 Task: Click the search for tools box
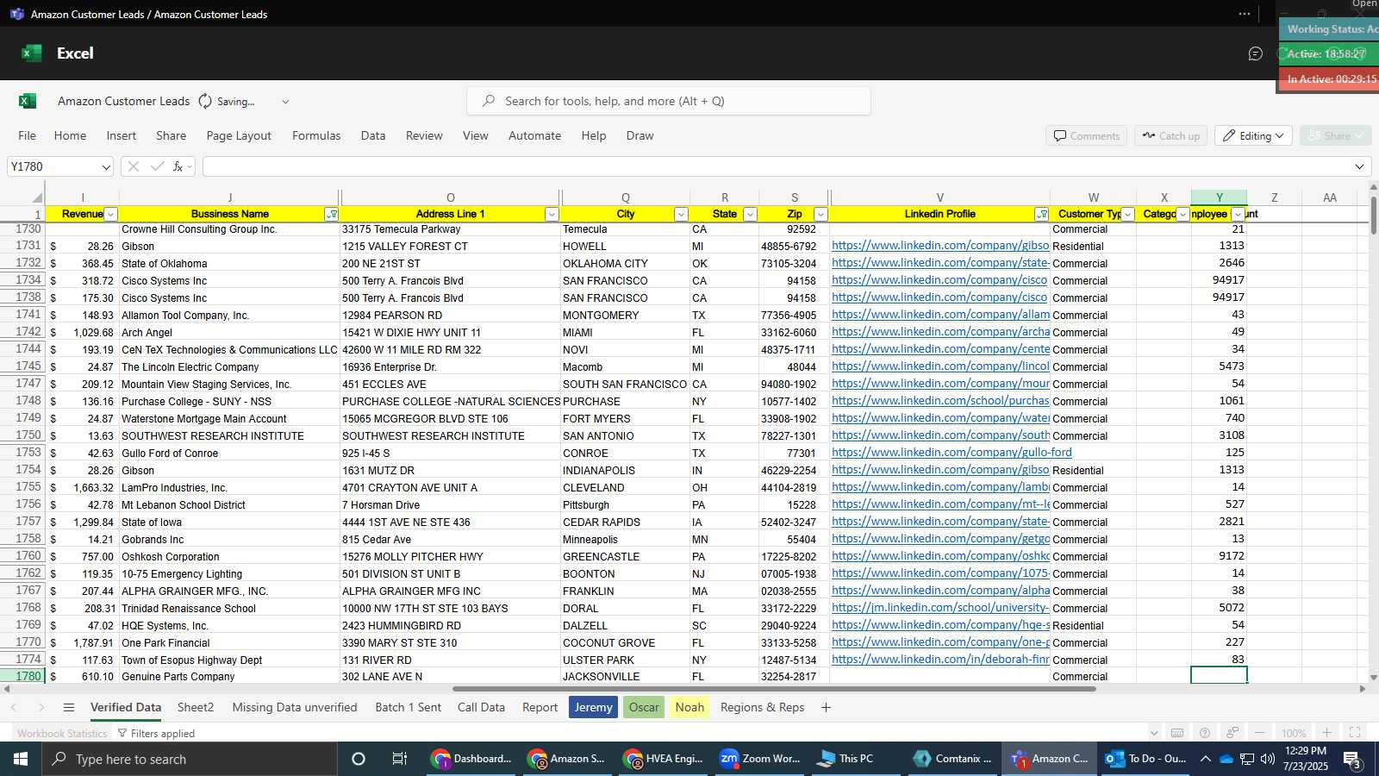pyautogui.click(x=669, y=101)
